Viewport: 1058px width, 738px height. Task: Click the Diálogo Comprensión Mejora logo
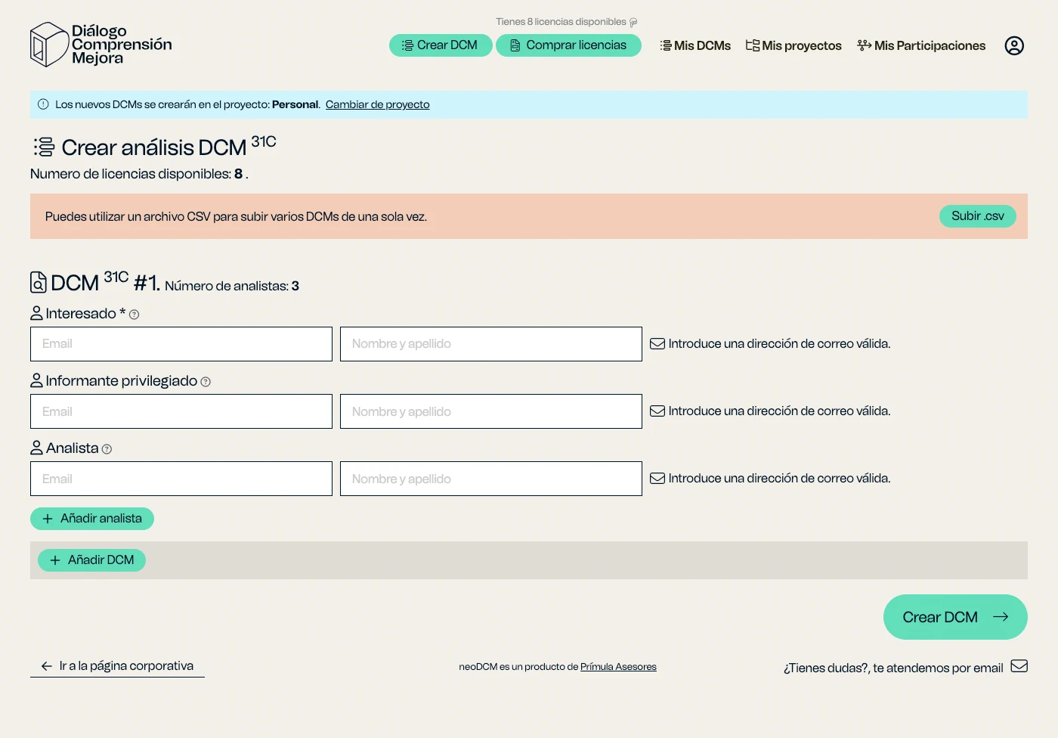click(101, 44)
